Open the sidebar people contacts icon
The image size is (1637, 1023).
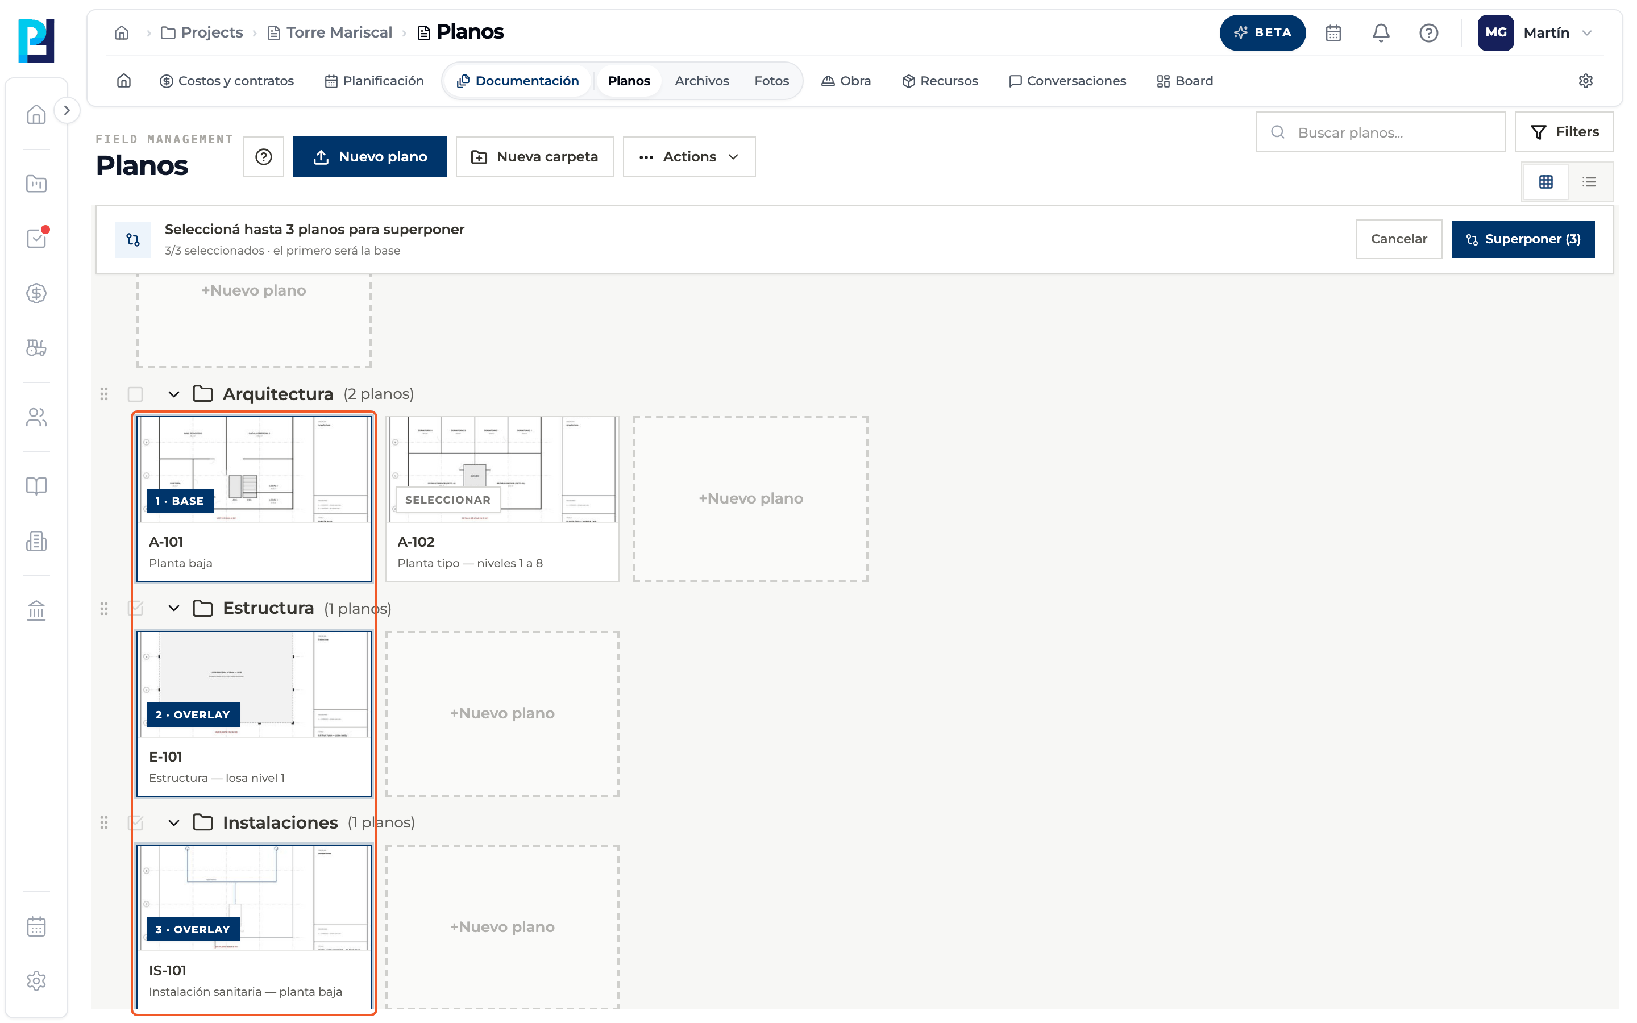tap(36, 417)
